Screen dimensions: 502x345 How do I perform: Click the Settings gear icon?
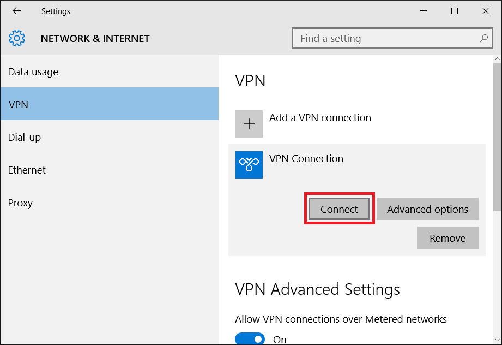[x=17, y=38]
